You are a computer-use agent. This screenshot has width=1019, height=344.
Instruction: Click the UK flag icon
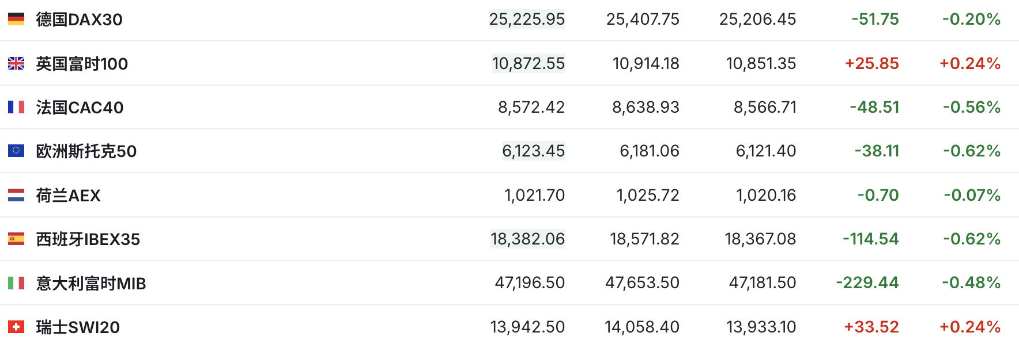point(16,63)
